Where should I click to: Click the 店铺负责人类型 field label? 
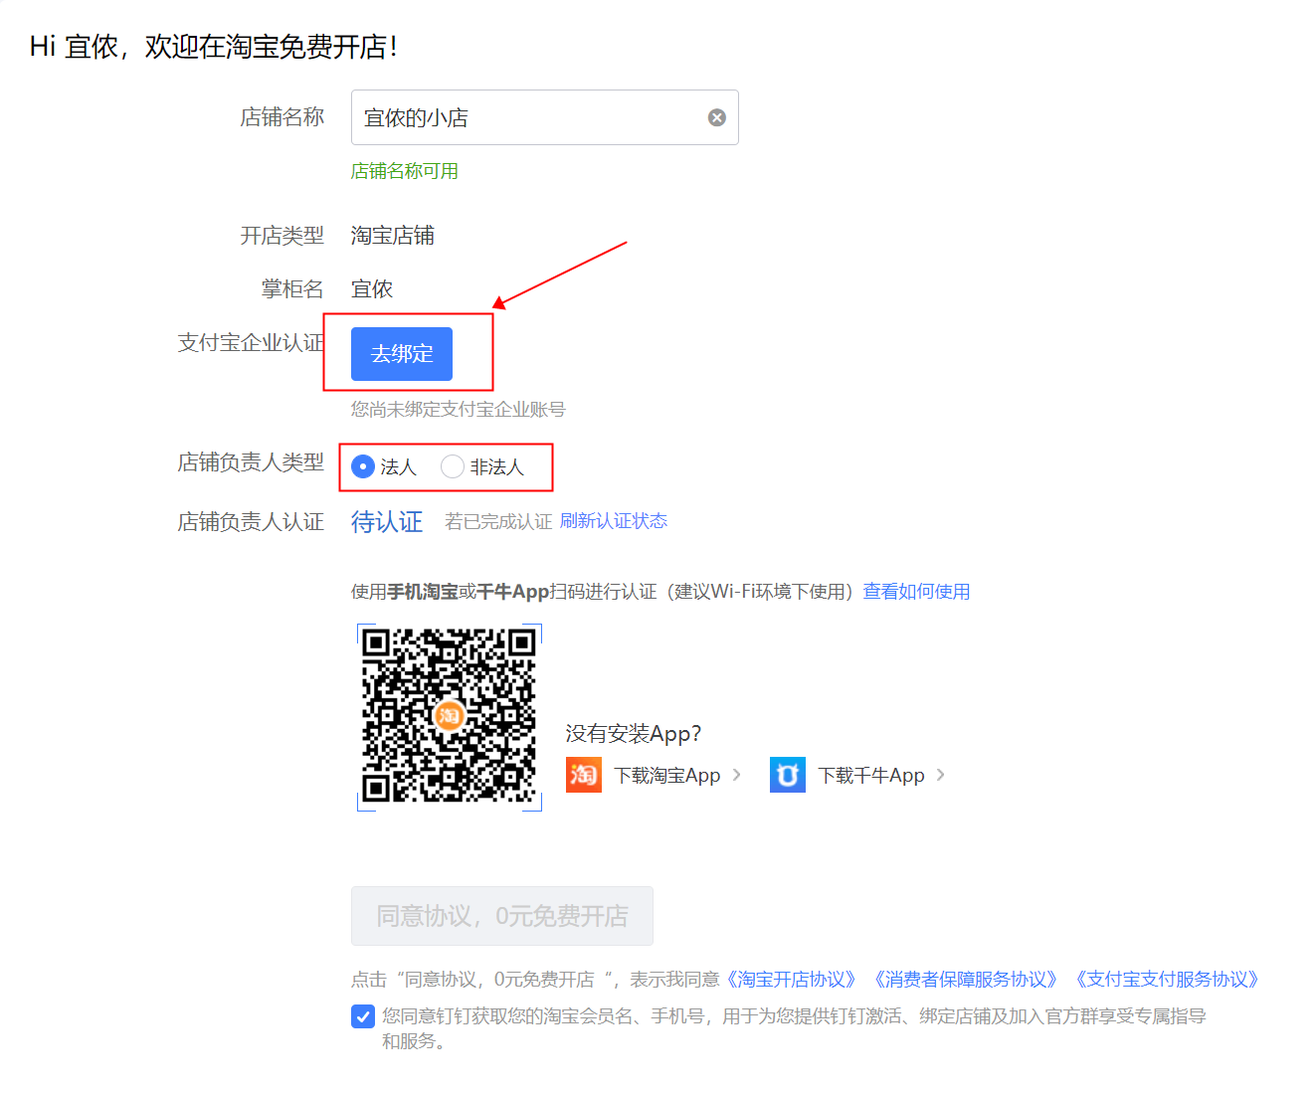251,462
